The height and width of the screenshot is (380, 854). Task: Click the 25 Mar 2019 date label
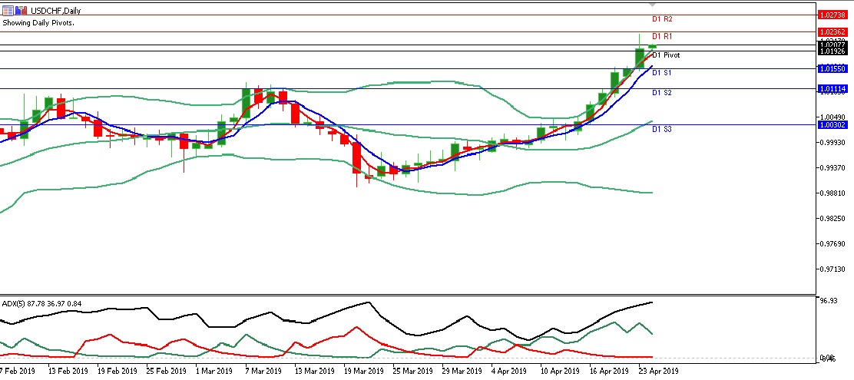coord(413,372)
